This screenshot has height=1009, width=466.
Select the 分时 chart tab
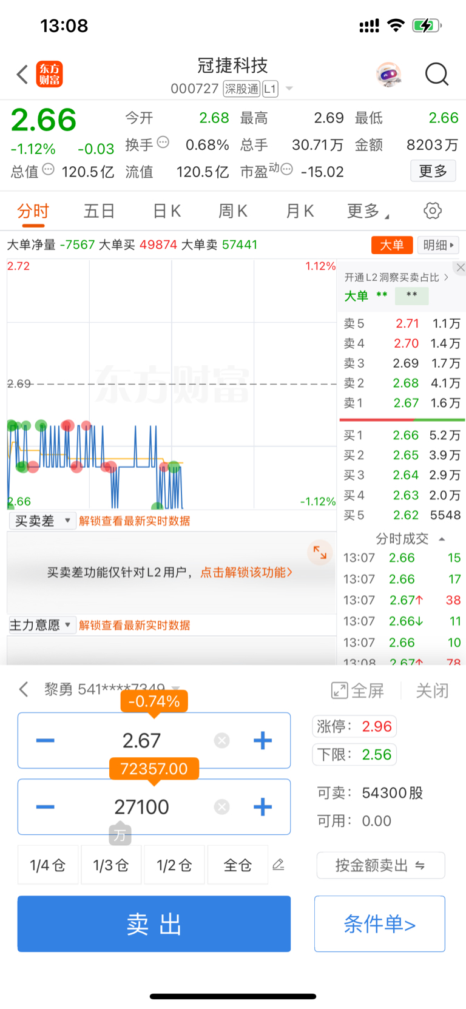(33, 211)
